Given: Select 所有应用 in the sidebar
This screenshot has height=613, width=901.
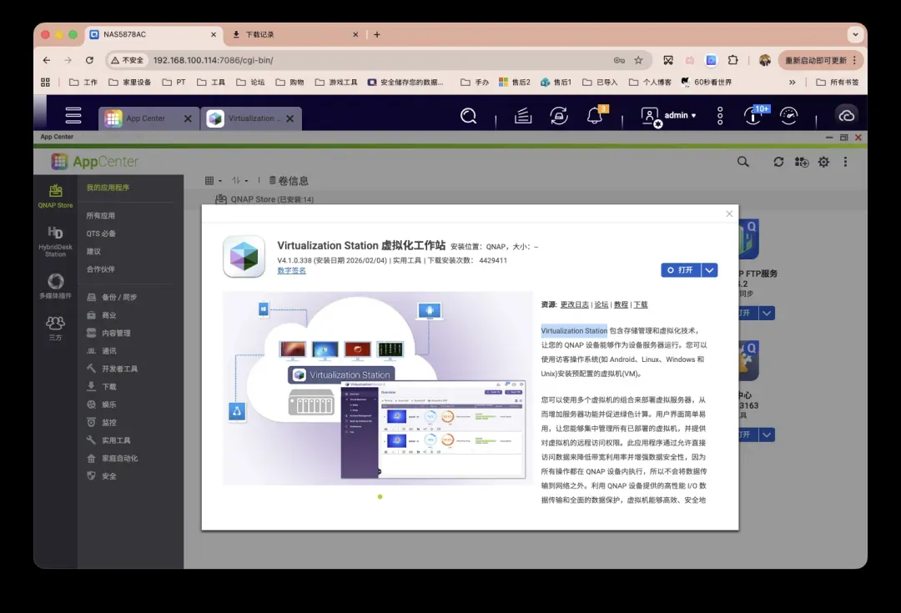Looking at the screenshot, I should (x=101, y=215).
